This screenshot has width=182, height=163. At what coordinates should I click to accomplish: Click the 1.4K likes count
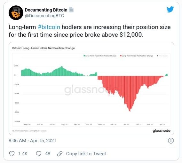[23, 154]
